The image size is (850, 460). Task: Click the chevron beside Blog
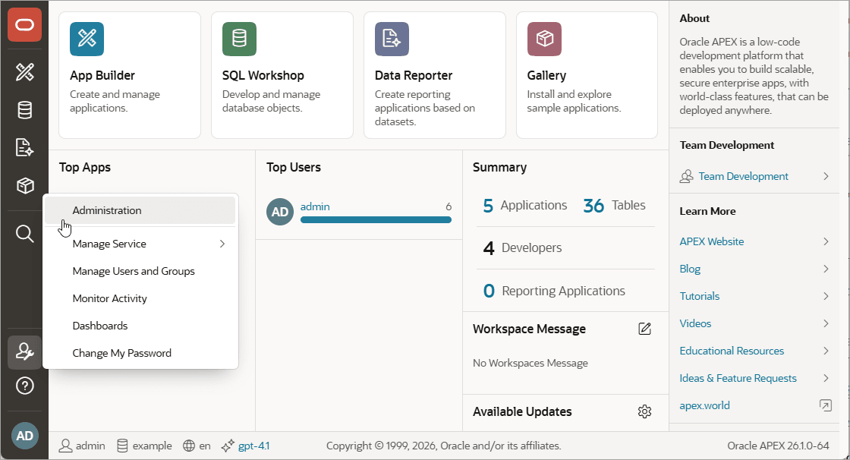point(826,269)
